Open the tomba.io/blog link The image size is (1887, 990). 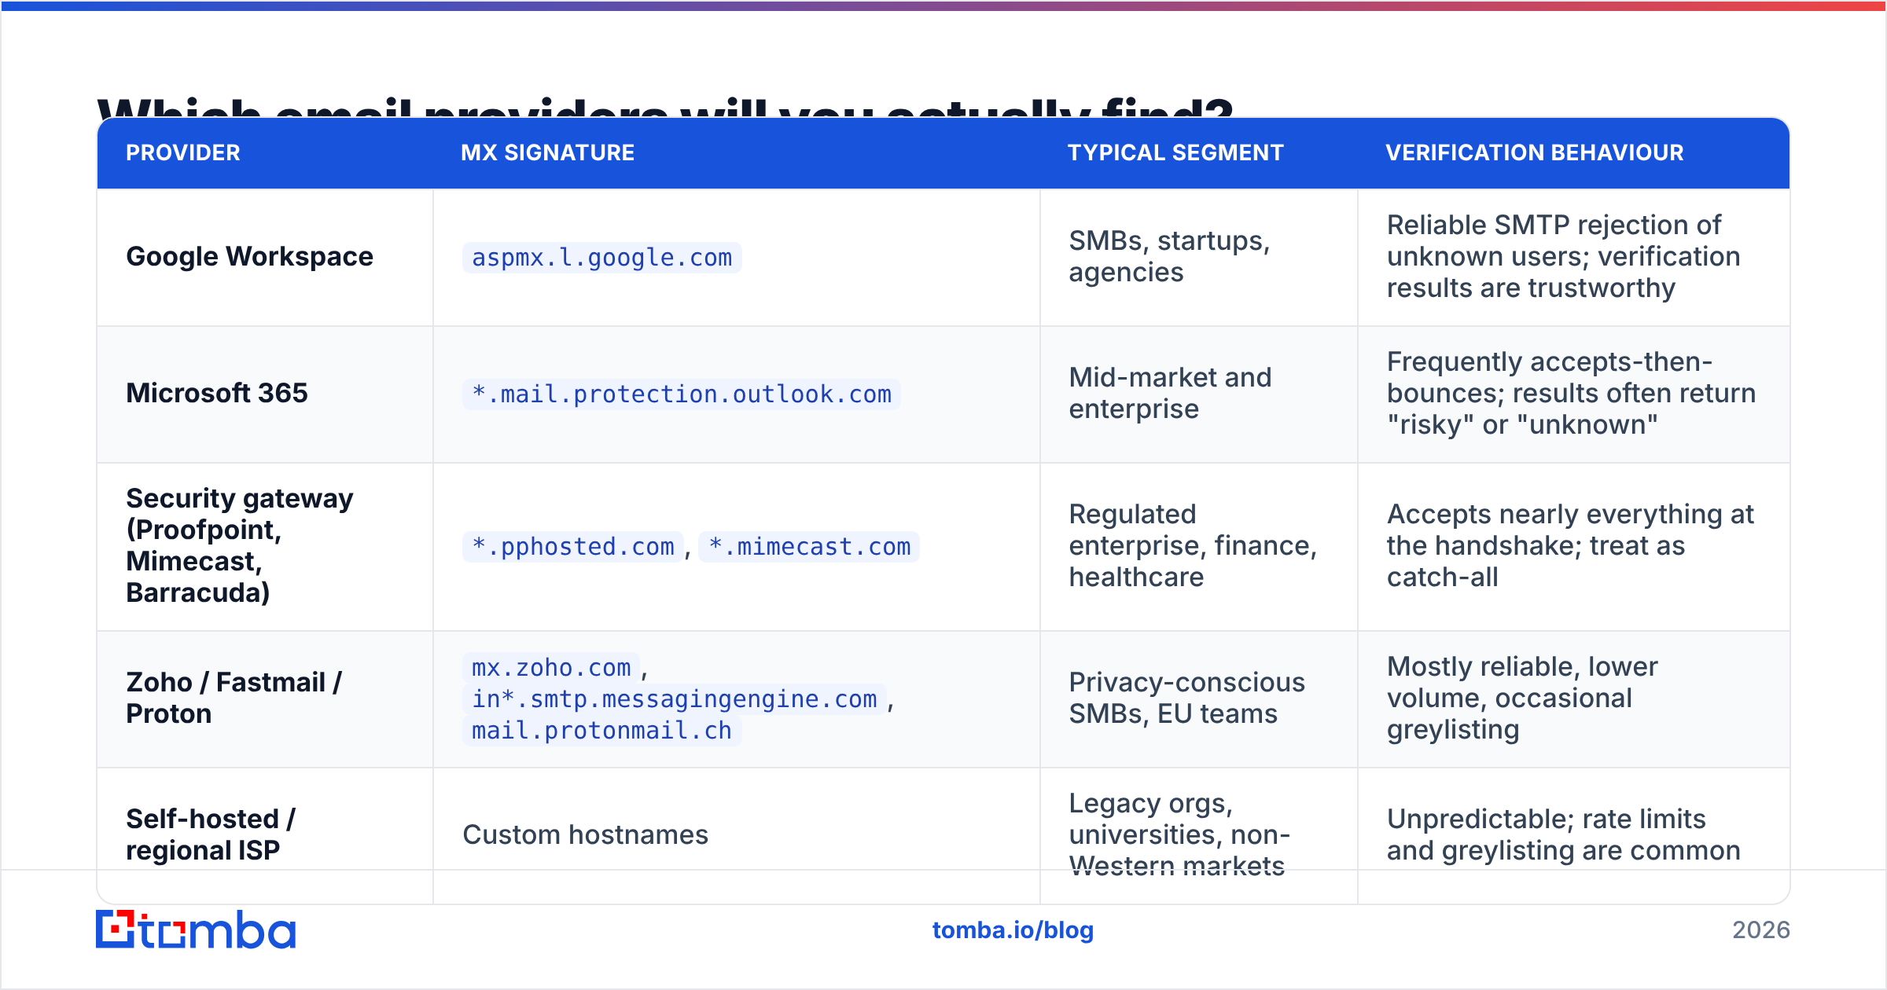1013,930
